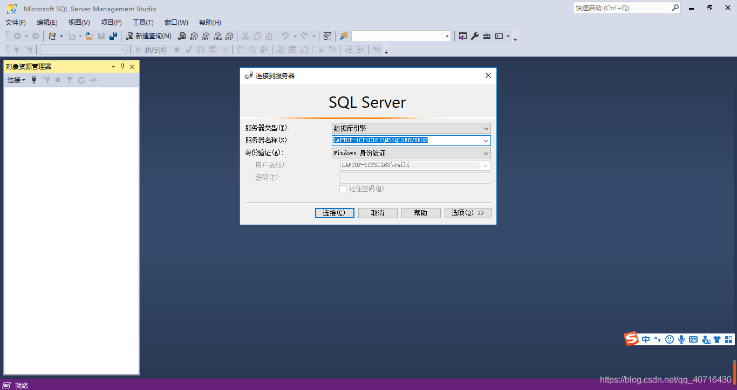Click the soft keyboard icon in IME bar
Image resolution: width=737 pixels, height=390 pixels.
click(x=693, y=339)
